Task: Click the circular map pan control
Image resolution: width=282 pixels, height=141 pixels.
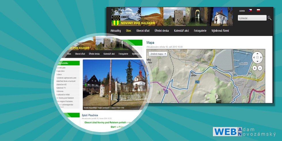Action: [x=257, y=58]
